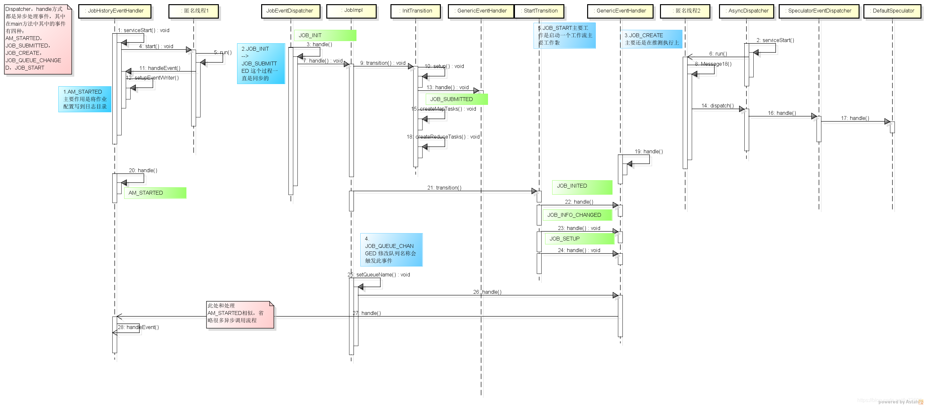This screenshot has width=925, height=406.
Task: Click the green AM_STARTED label
Action: click(155, 193)
